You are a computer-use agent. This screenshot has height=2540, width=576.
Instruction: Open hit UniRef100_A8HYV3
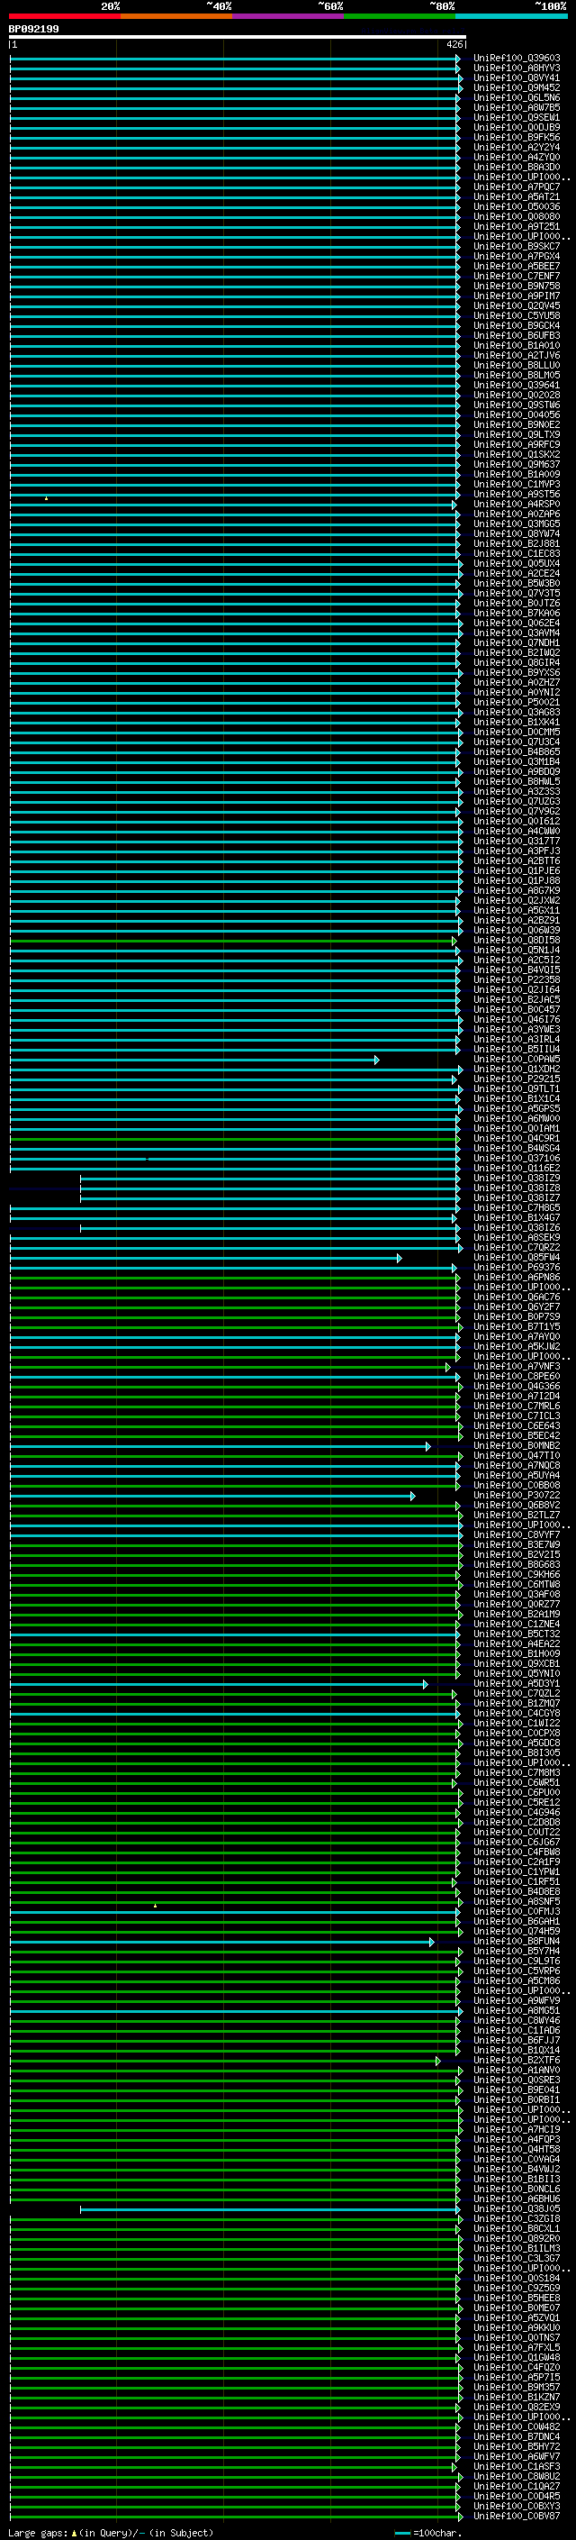tap(517, 68)
